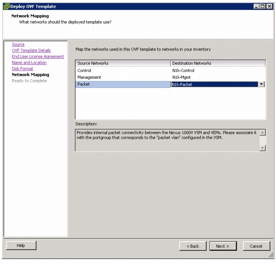Viewport: 276px width, 264px height.
Task: Minimize the Deploy OVF Template window
Action: pyautogui.click(x=256, y=6)
